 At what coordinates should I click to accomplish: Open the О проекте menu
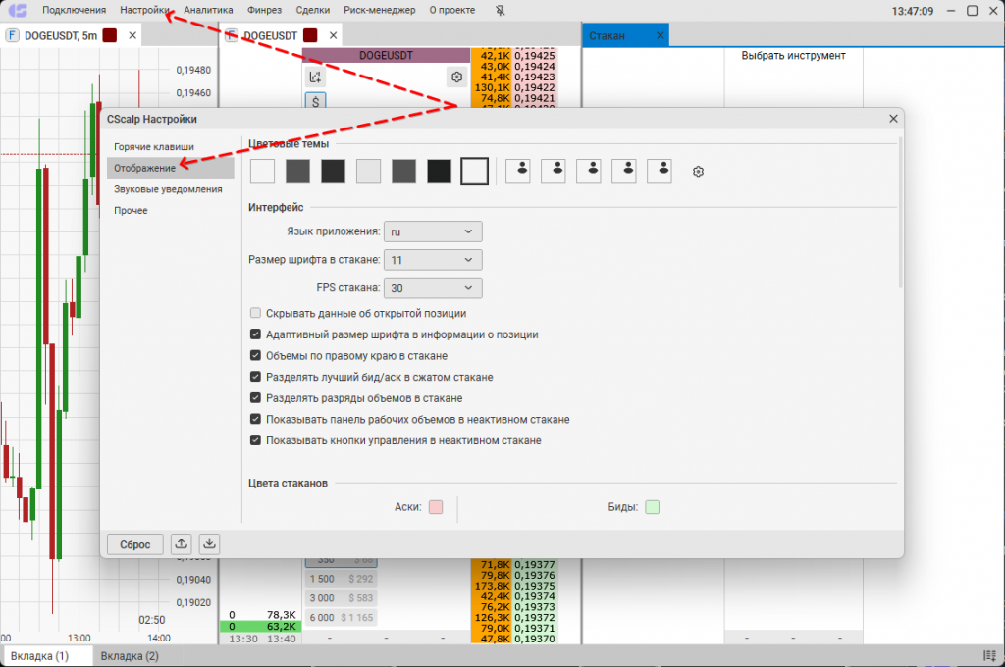(452, 10)
